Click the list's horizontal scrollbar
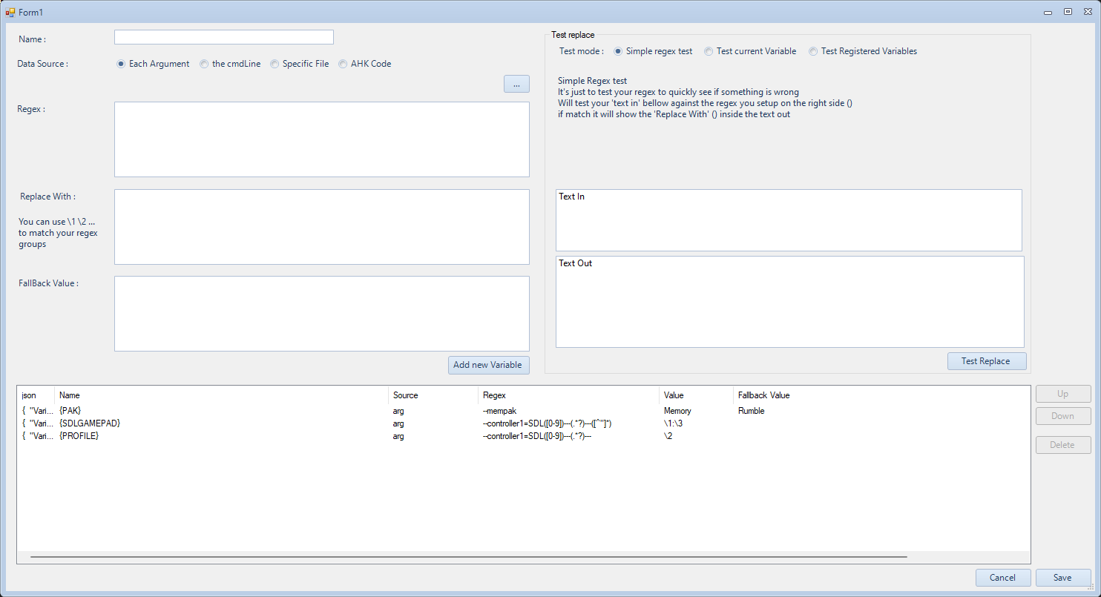 [x=468, y=556]
